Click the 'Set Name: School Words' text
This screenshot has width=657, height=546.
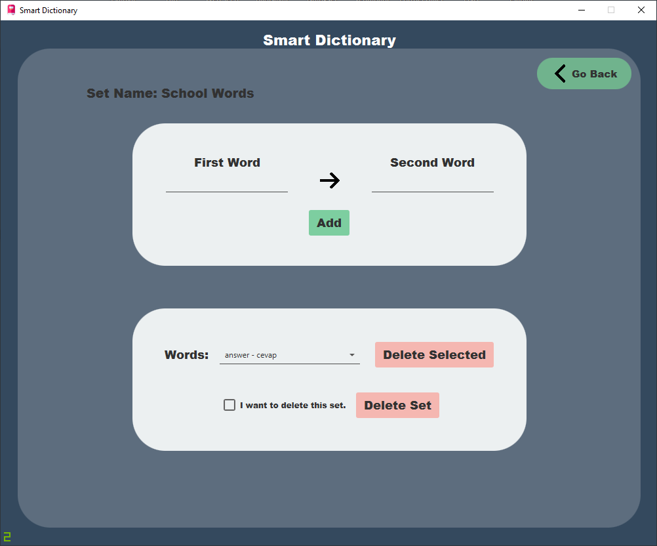pos(170,93)
